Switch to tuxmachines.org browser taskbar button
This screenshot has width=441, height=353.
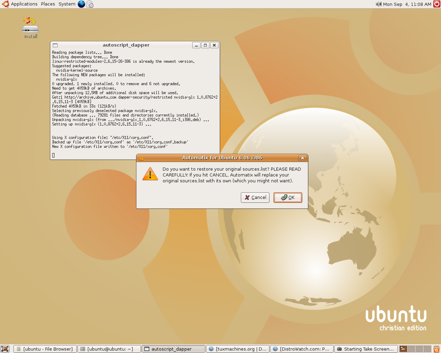tap(237, 349)
